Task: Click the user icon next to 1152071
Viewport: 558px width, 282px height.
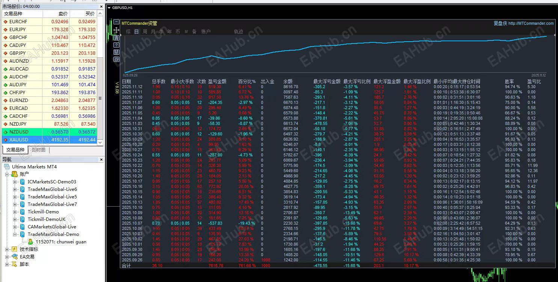Action: (30, 242)
